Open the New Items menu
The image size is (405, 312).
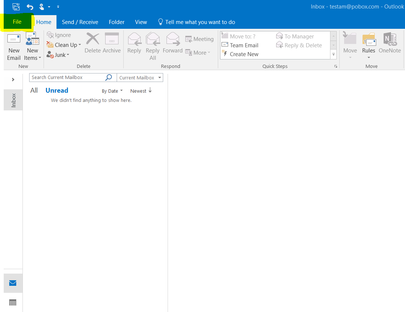tap(32, 47)
